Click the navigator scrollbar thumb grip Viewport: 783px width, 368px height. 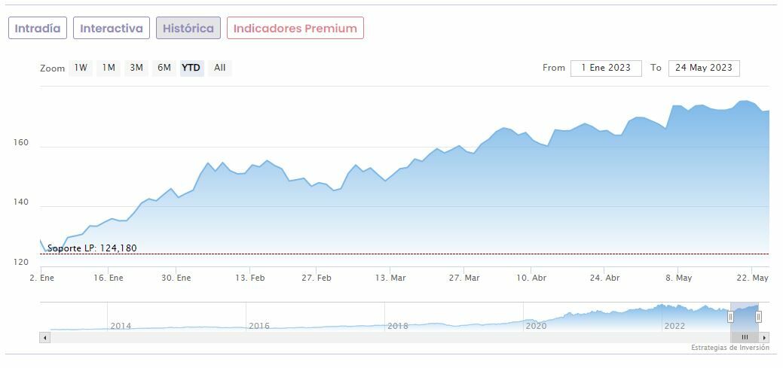point(745,337)
